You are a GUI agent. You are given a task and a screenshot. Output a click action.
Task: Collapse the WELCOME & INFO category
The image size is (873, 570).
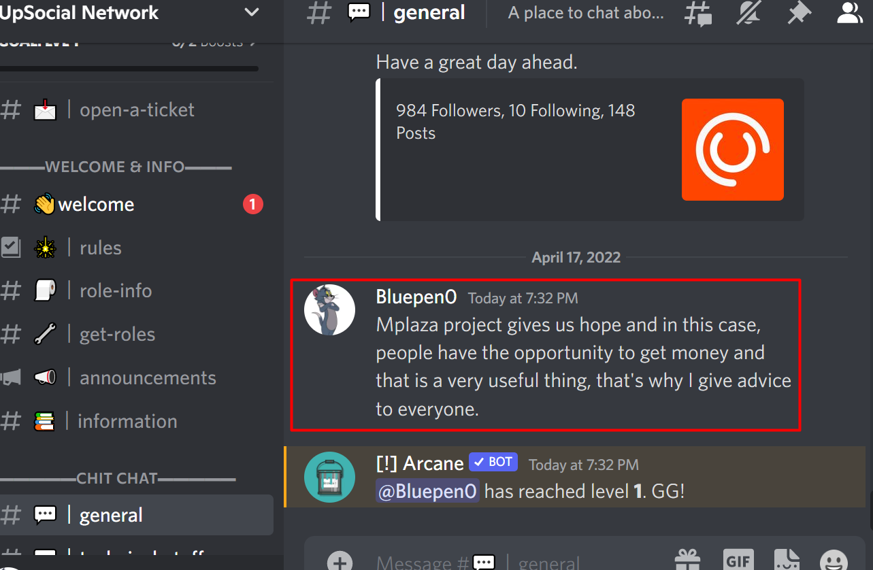point(115,167)
